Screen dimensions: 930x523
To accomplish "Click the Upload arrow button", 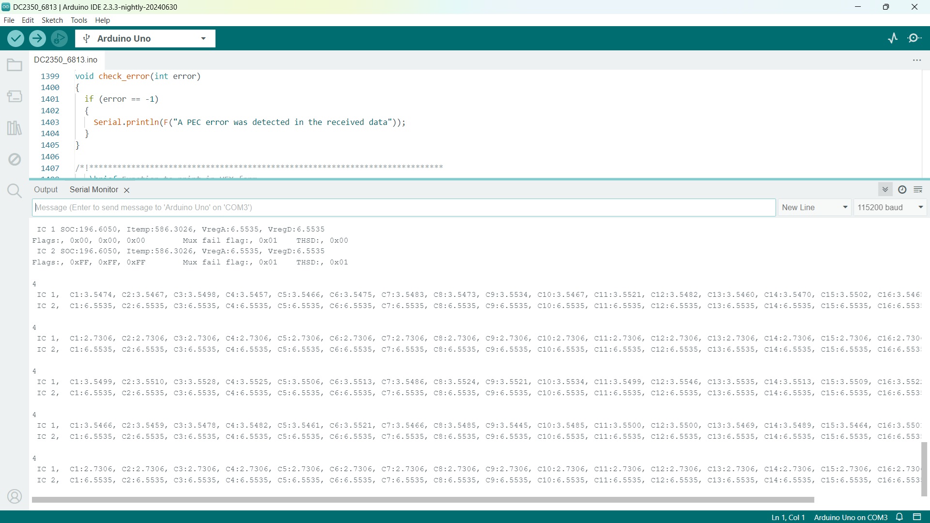I will (x=37, y=38).
